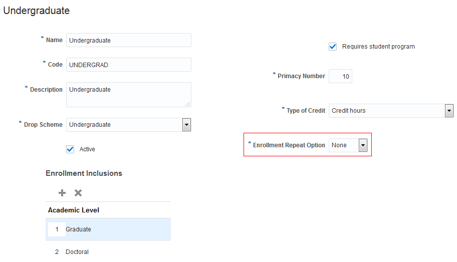
Task: Select the Primacy Number input box
Action: (340, 76)
